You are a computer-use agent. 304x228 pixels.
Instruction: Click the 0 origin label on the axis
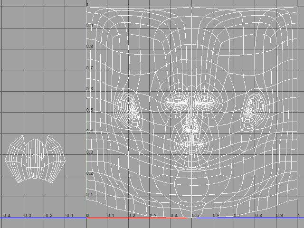(87, 216)
